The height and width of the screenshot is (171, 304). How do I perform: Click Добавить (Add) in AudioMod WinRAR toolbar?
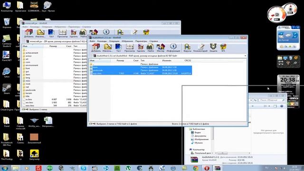96,47
